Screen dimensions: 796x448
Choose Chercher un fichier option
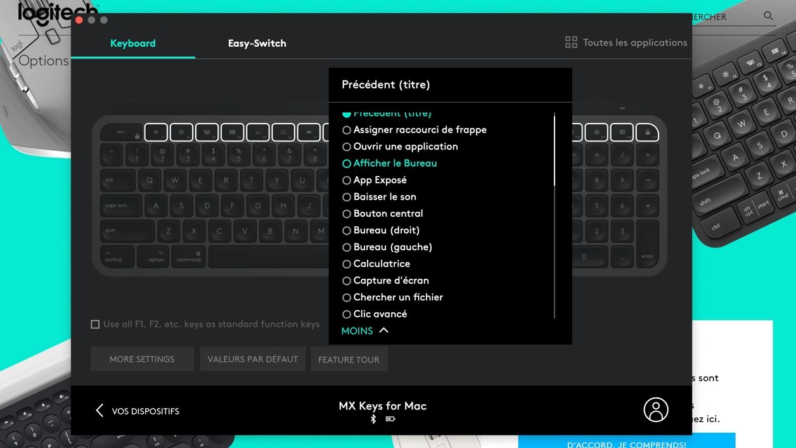[392, 297]
